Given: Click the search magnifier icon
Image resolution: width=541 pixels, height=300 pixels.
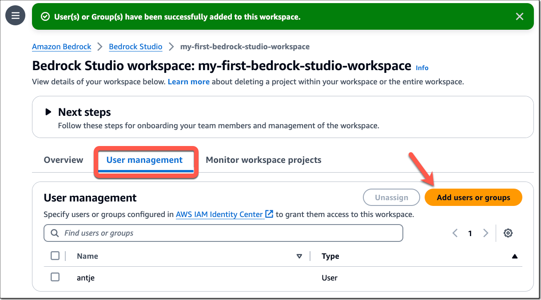Looking at the screenshot, I should 54,233.
